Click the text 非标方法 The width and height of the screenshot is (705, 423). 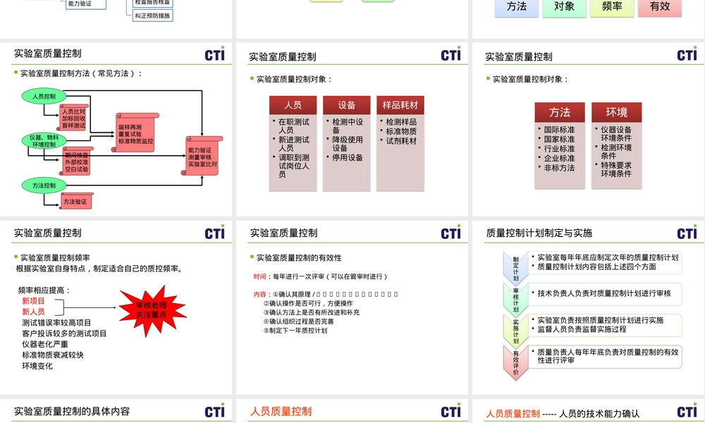[559, 168]
